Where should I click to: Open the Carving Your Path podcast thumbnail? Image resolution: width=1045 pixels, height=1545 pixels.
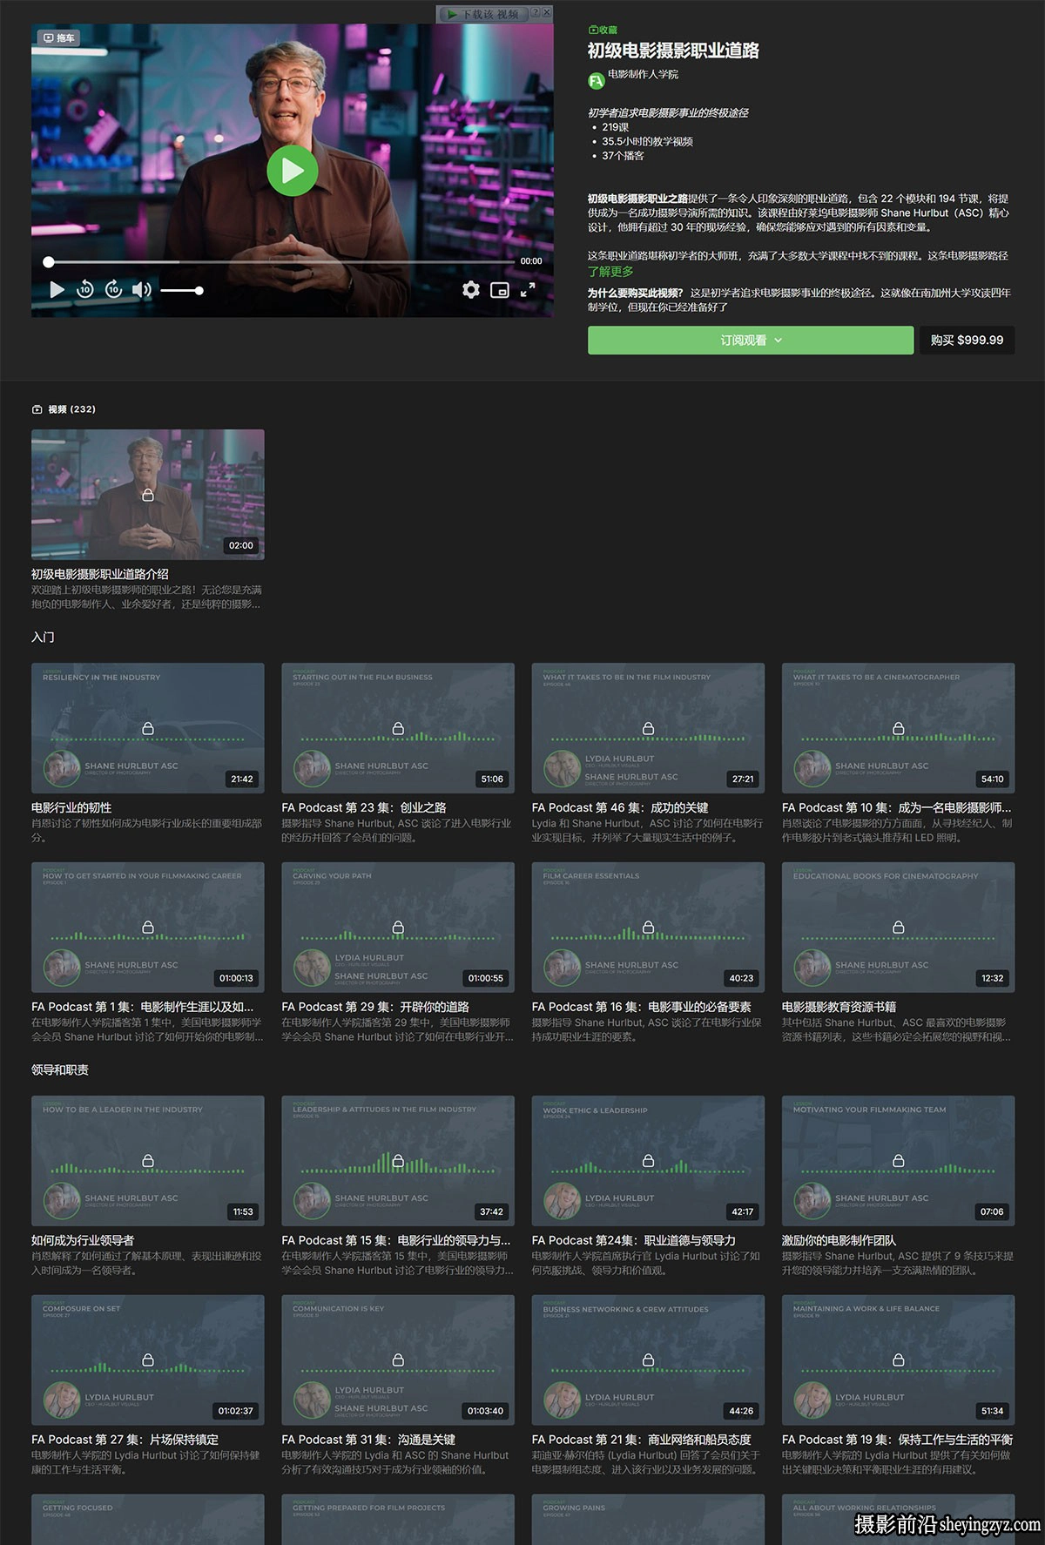point(398,927)
